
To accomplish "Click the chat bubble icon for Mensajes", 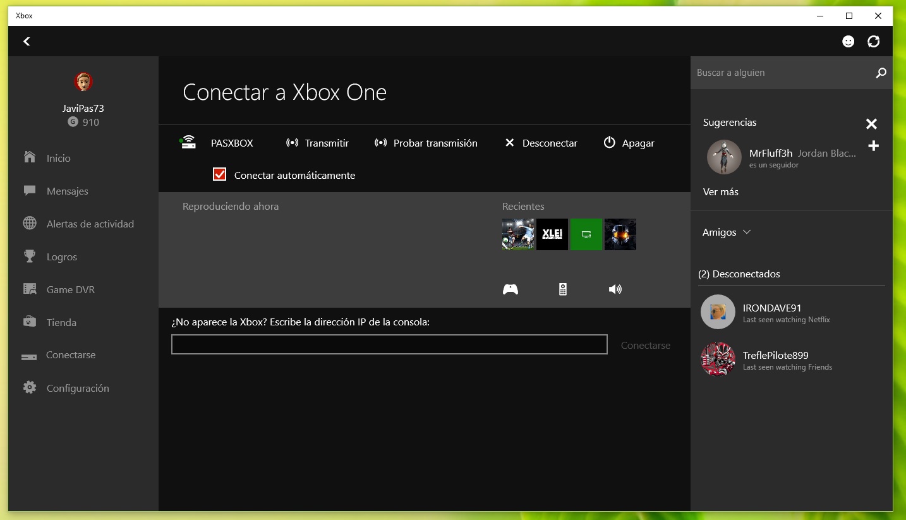I will click(x=30, y=190).
